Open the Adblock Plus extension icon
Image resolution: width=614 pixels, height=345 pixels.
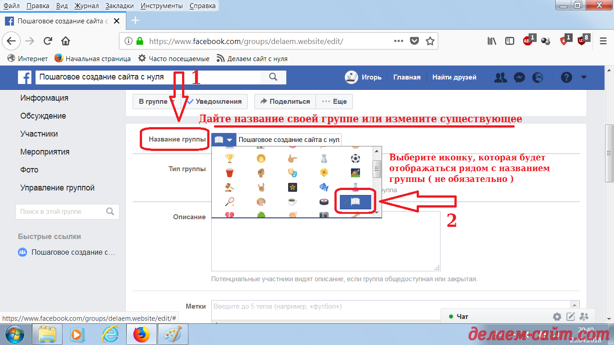point(528,41)
